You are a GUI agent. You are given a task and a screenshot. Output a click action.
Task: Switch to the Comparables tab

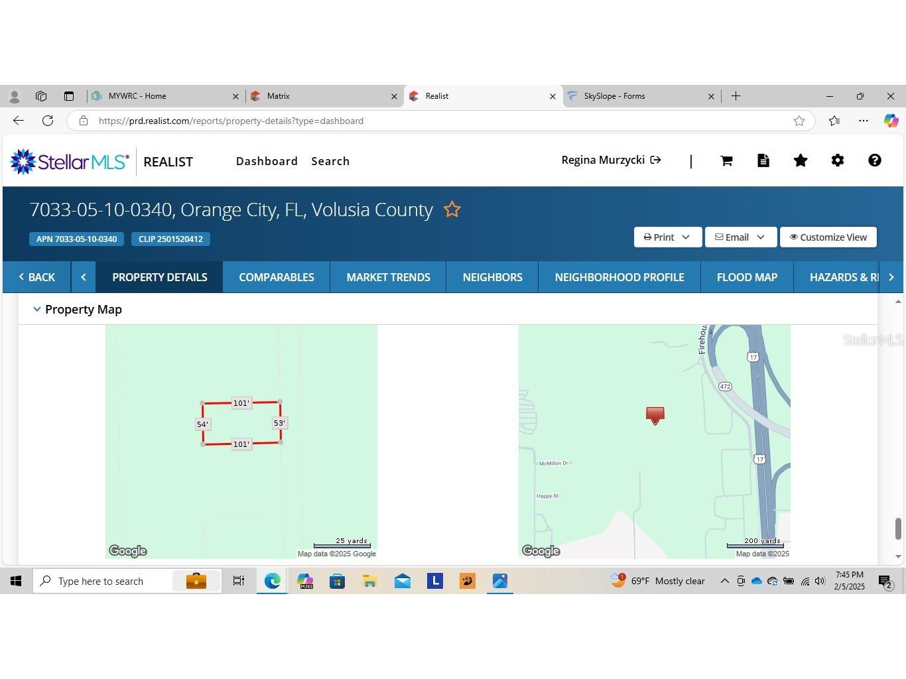(x=276, y=277)
